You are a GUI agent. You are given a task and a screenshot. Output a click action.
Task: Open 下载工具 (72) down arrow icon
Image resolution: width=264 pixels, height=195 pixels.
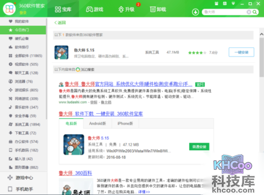[x=11, y=133]
